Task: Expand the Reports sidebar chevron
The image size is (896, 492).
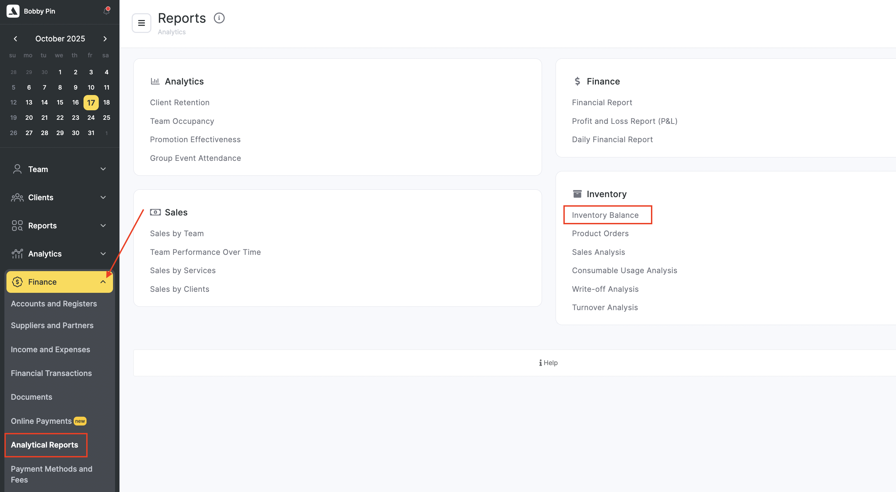Action: 103,226
